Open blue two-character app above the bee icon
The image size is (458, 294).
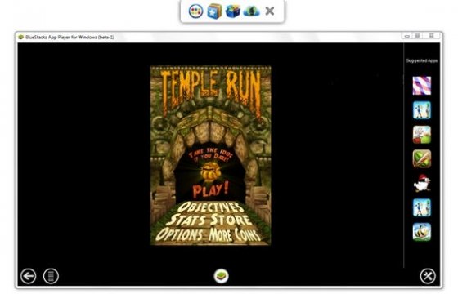tap(422, 207)
